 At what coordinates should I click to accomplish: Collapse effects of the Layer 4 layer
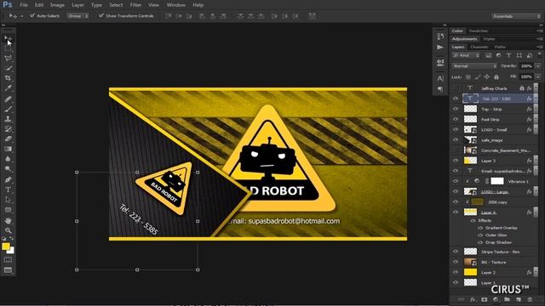536,212
